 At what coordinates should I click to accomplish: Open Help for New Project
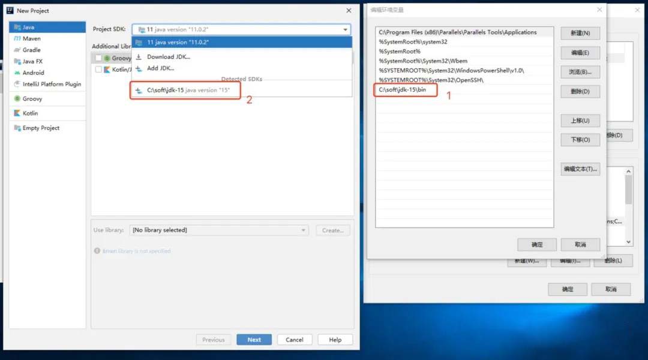click(335, 340)
